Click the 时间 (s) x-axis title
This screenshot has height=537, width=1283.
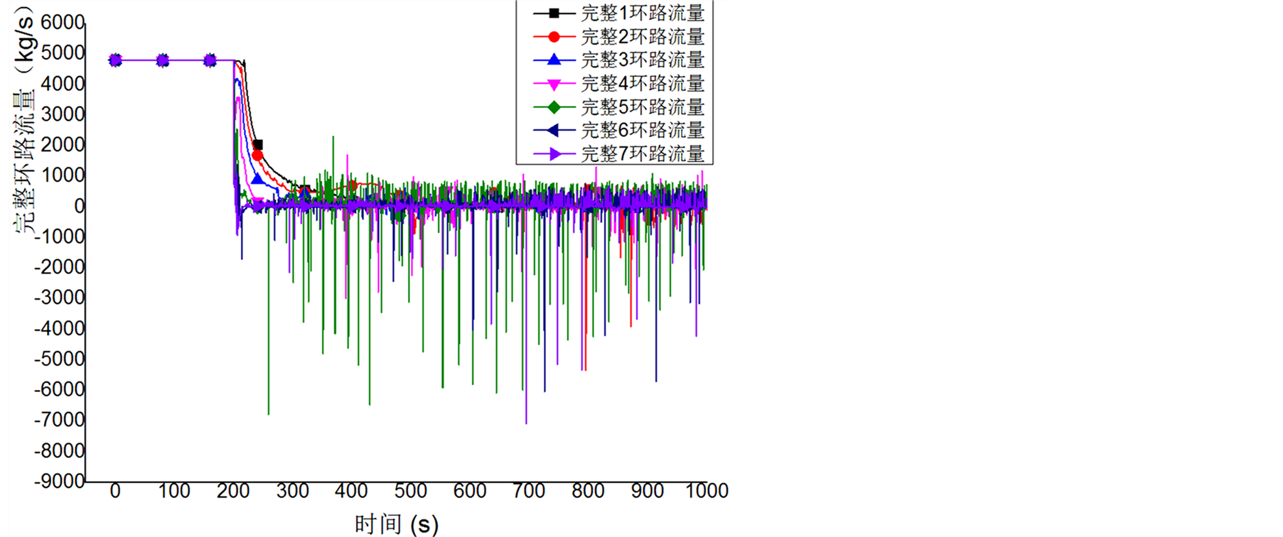click(x=396, y=524)
